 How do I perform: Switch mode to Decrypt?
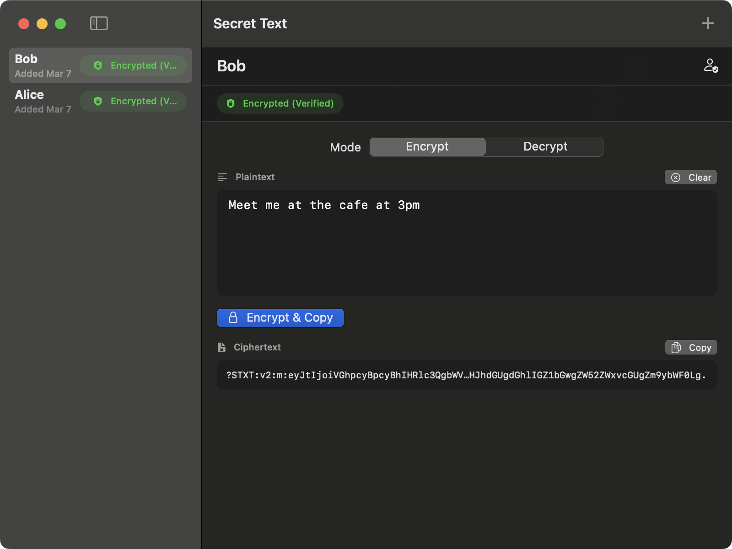tap(545, 146)
